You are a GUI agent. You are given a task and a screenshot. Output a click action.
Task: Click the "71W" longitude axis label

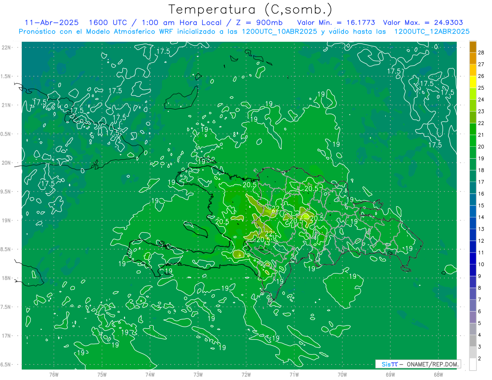coord(294,375)
